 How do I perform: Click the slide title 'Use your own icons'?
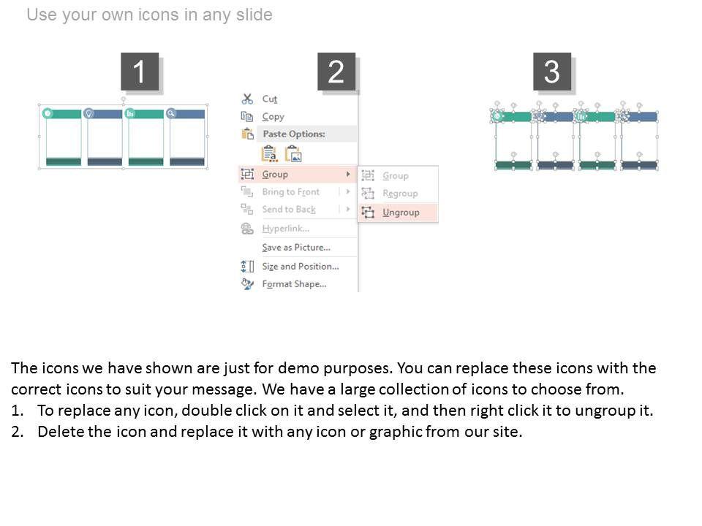pos(149,15)
